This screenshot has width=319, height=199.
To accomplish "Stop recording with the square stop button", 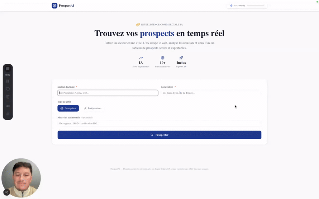I will tap(8, 69).
